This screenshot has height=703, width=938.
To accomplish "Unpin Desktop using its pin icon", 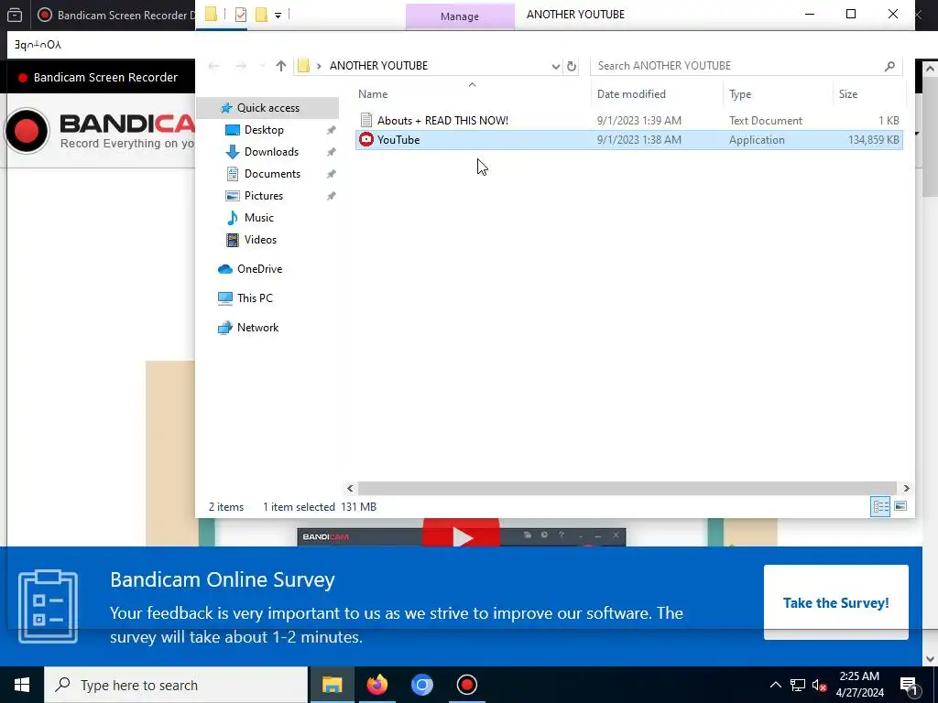I will pyautogui.click(x=331, y=130).
